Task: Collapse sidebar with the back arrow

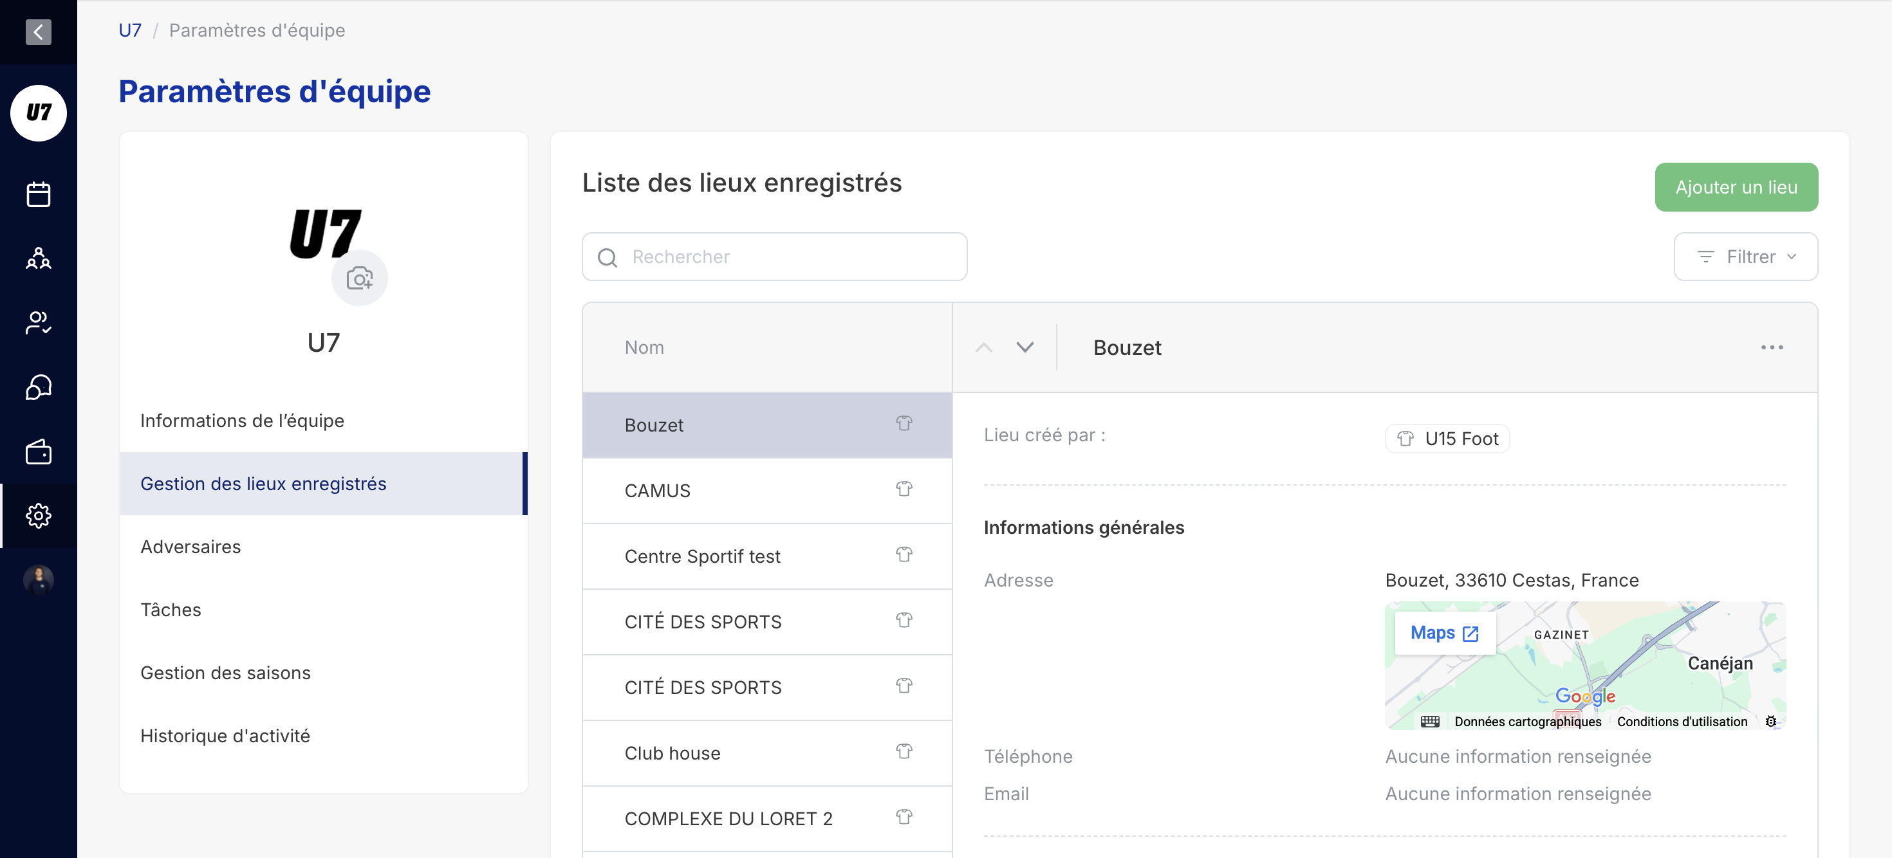Action: pos(38,32)
